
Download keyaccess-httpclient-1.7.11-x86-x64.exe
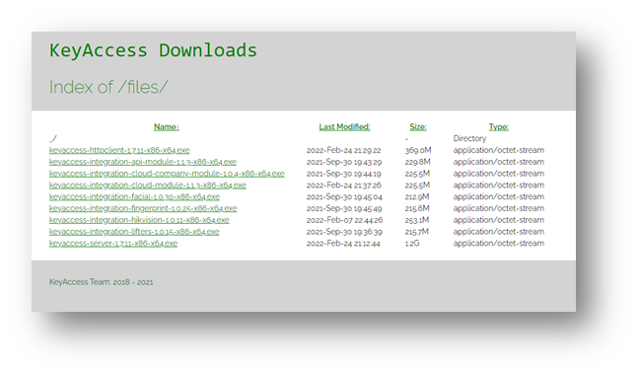point(119,150)
